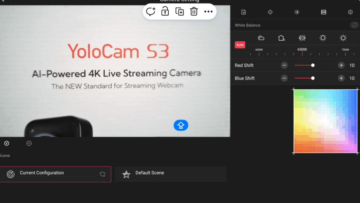The width and height of the screenshot is (360, 203).
Task: Click the add comment speech bubble icon
Action: (151, 11)
